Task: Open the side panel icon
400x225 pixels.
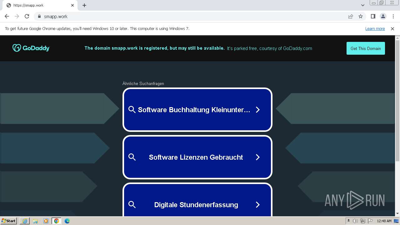Action: tap(373, 16)
